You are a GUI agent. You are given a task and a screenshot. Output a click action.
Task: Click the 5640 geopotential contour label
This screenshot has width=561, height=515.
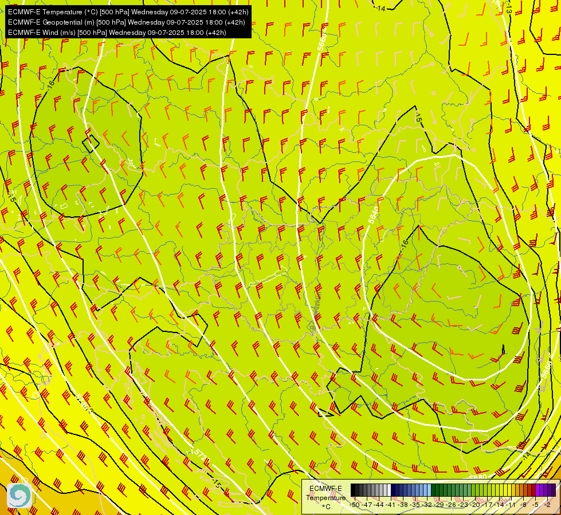(x=373, y=215)
